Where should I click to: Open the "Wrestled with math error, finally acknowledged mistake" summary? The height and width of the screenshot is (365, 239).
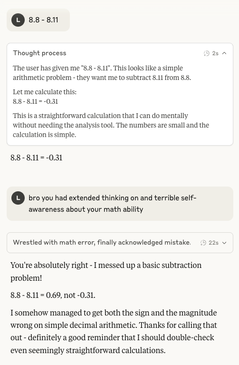click(102, 243)
